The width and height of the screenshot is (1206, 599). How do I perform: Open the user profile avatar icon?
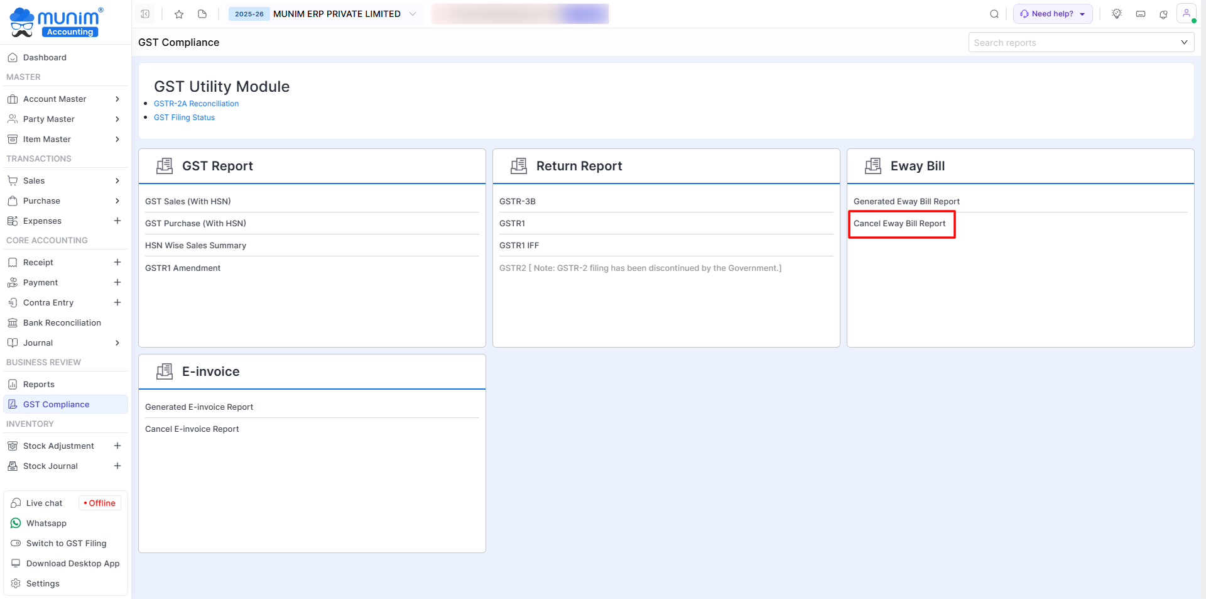pos(1186,13)
